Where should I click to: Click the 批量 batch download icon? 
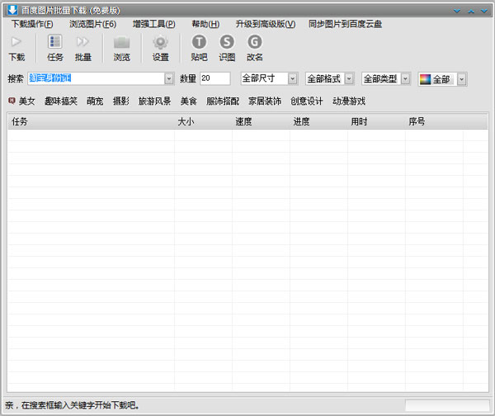[82, 42]
